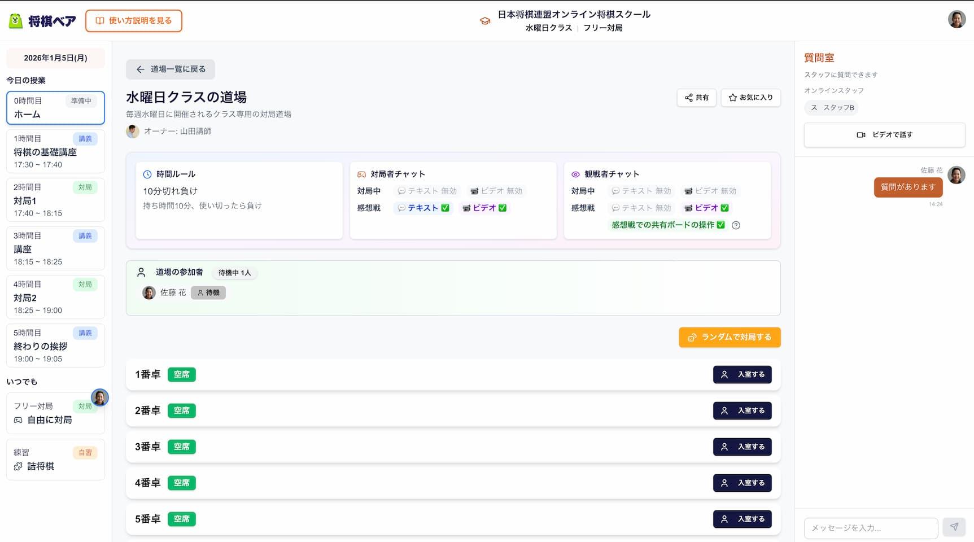Click the ビデオで話す button in 質問室

pyautogui.click(x=884, y=135)
